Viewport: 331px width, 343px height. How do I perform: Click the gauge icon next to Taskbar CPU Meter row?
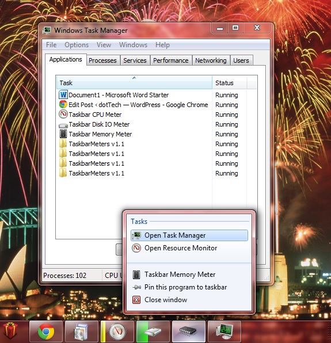(x=63, y=114)
